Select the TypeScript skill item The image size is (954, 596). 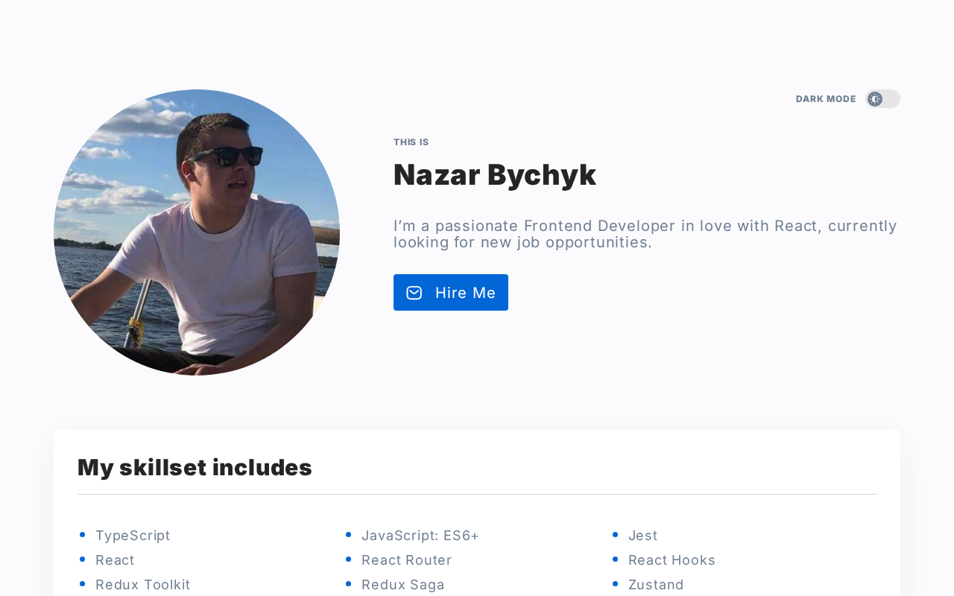(133, 536)
